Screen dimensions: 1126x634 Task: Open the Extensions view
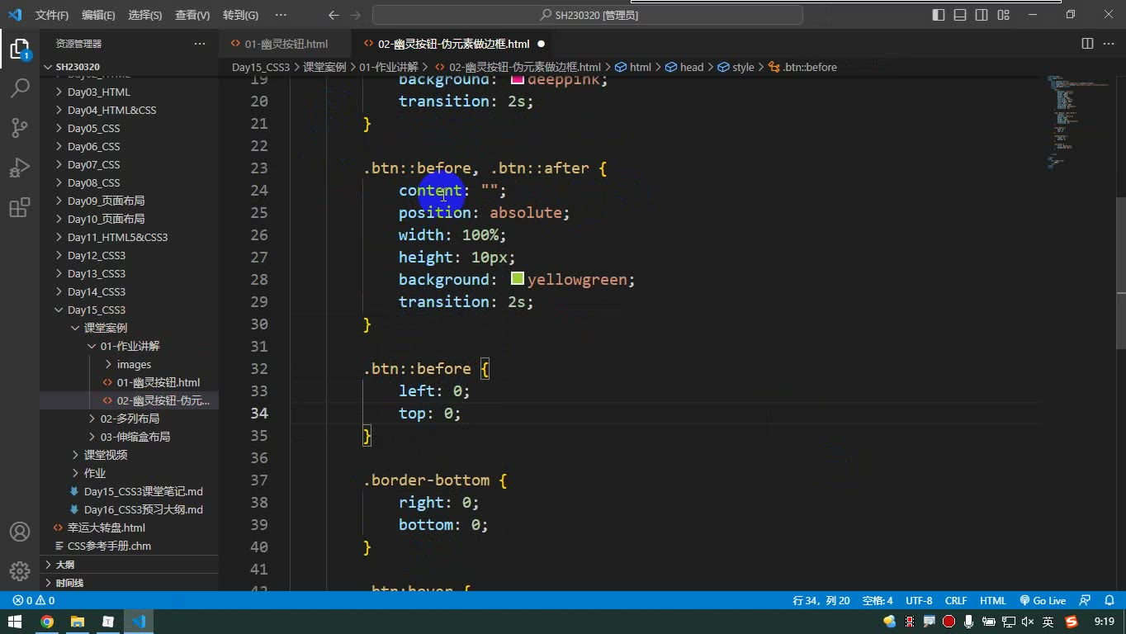pos(20,207)
